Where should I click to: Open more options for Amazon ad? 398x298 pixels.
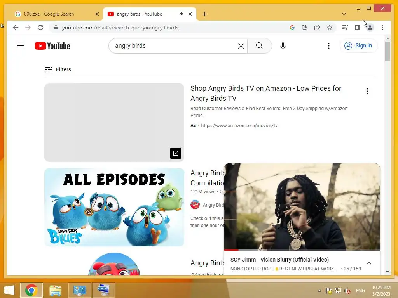pyautogui.click(x=367, y=91)
